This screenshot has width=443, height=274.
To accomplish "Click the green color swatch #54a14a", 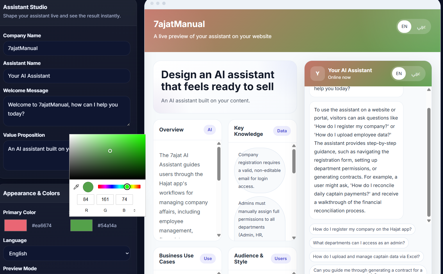I will pos(81,225).
